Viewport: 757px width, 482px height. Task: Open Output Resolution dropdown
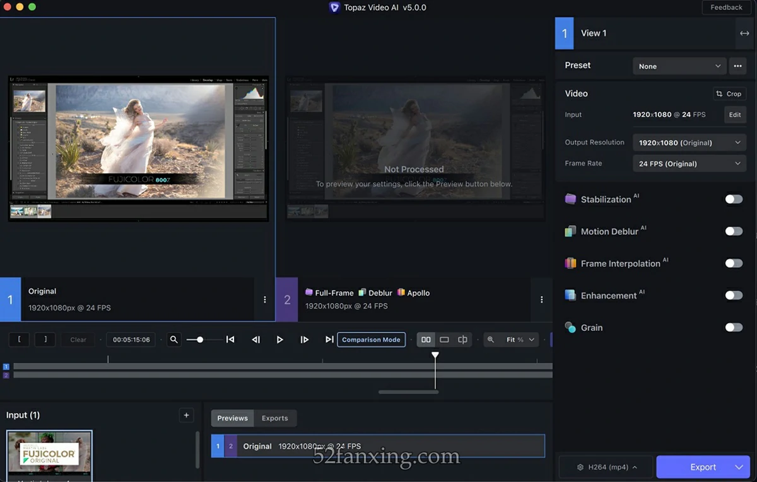pos(690,142)
